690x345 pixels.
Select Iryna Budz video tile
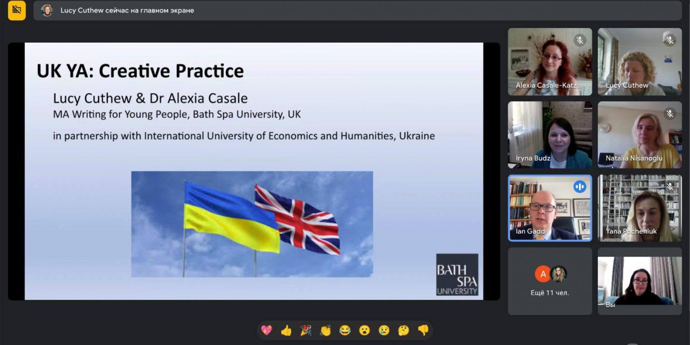tap(550, 135)
